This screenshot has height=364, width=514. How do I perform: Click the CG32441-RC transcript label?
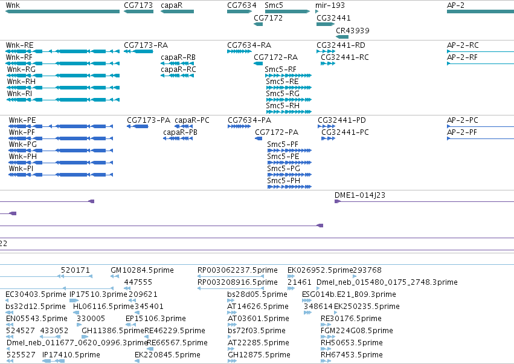click(344, 57)
